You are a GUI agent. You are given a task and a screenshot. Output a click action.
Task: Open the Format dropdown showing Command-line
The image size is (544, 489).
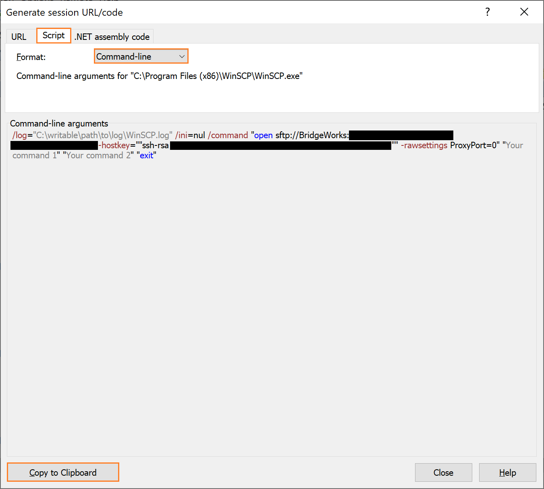click(x=141, y=56)
